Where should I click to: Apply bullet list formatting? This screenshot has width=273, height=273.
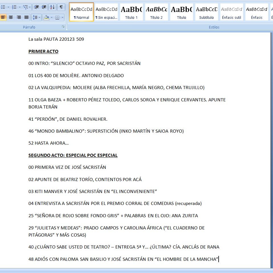tap(3, 7)
